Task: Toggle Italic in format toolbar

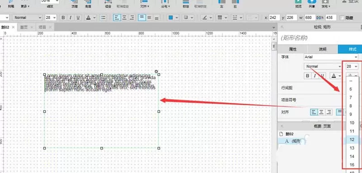Action: [x=71, y=18]
